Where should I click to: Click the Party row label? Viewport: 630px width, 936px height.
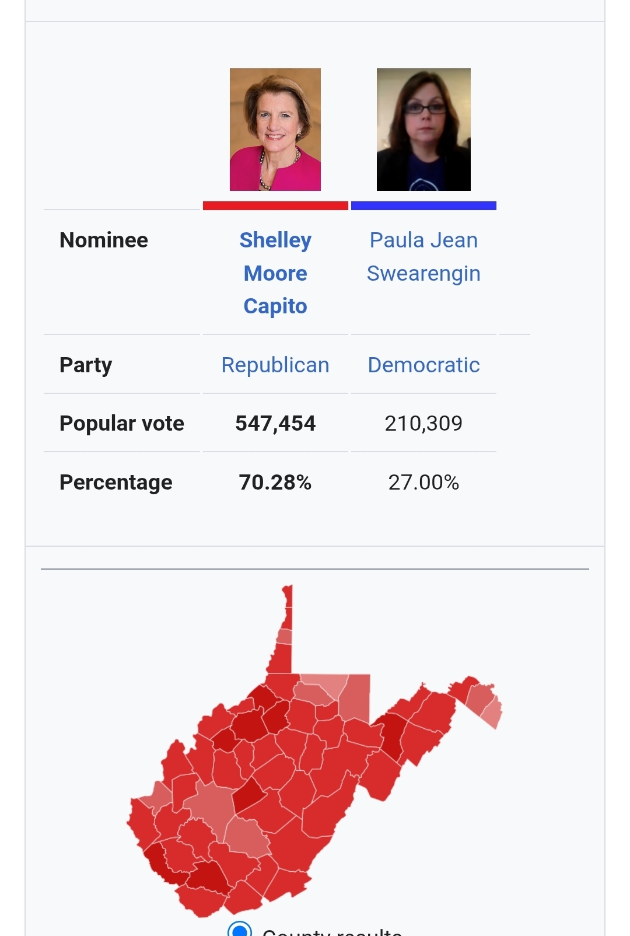pos(86,365)
